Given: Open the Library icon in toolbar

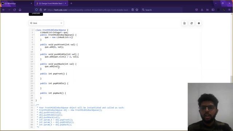Looking at the screenshot, I should tap(208, 10).
